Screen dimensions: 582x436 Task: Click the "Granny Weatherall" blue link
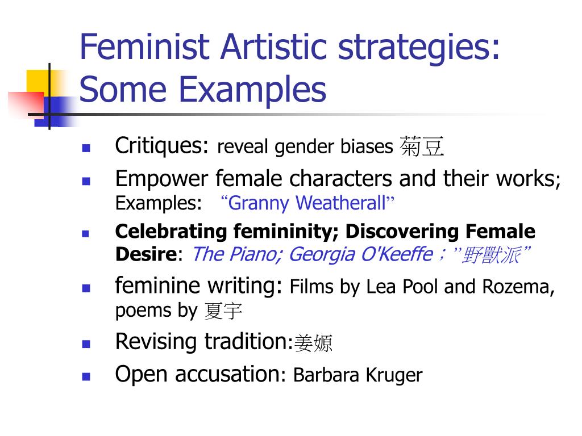tap(307, 204)
